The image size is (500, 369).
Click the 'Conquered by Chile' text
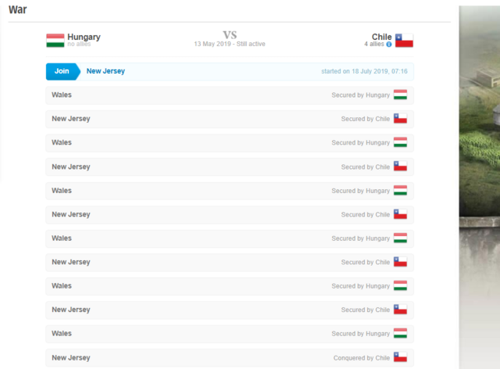pyautogui.click(x=362, y=358)
